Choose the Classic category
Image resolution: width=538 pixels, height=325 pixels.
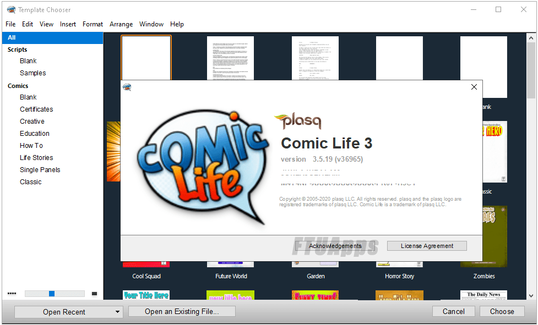click(30, 182)
